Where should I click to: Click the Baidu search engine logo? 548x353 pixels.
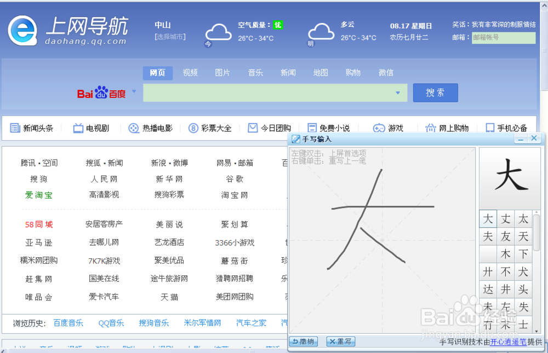pyautogui.click(x=101, y=93)
